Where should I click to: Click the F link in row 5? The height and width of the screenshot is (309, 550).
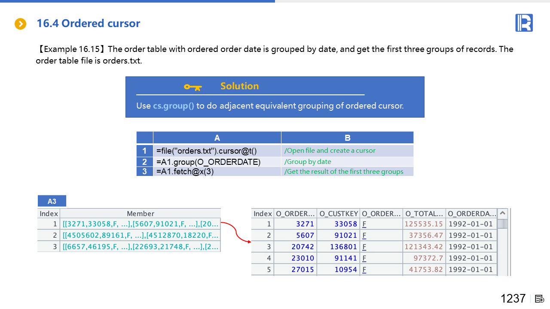pyautogui.click(x=364, y=270)
